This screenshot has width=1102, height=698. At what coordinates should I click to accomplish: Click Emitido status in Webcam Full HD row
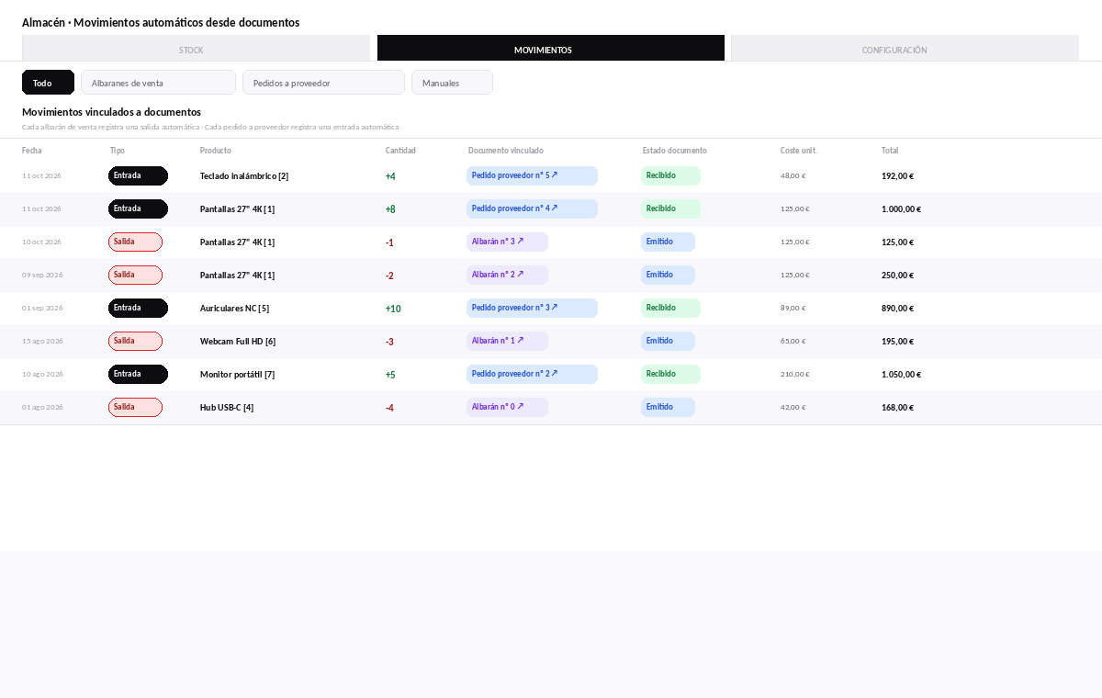tap(668, 341)
